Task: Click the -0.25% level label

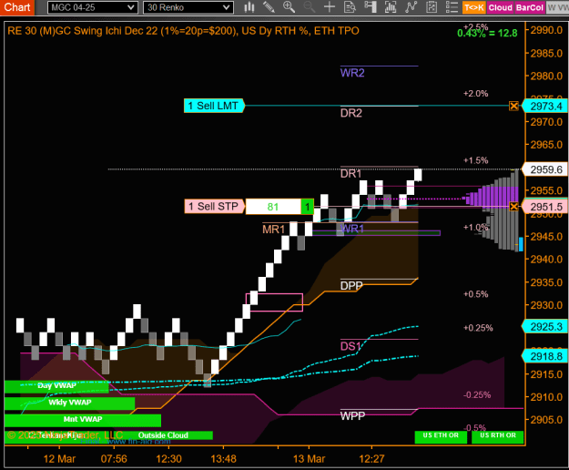Action: click(477, 395)
